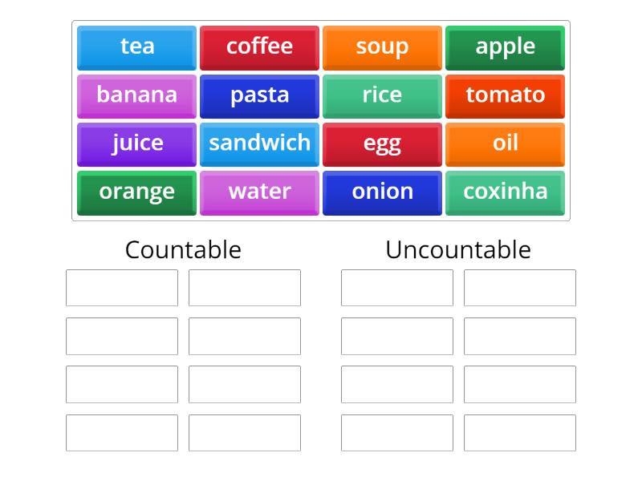This screenshot has height=481, width=642.
Task: Click the coxinha word tile
Action: (505, 192)
